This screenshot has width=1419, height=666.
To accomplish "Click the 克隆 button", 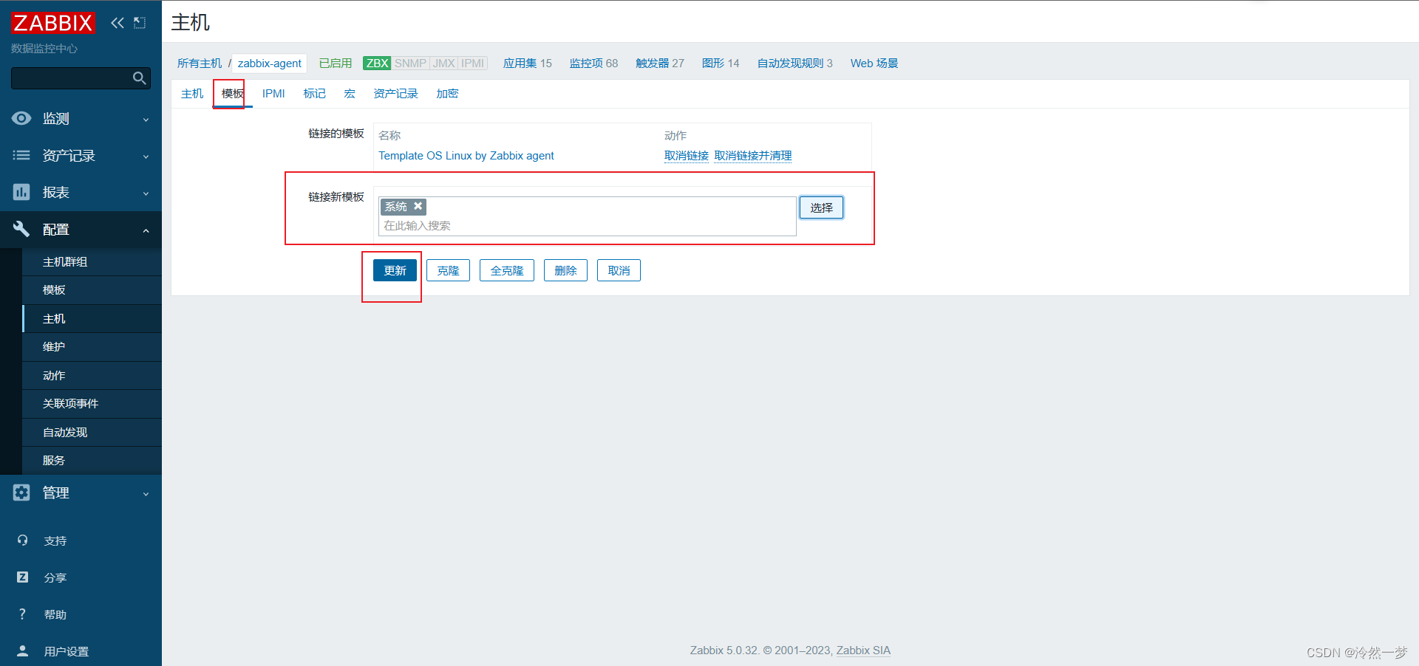I will coord(448,270).
